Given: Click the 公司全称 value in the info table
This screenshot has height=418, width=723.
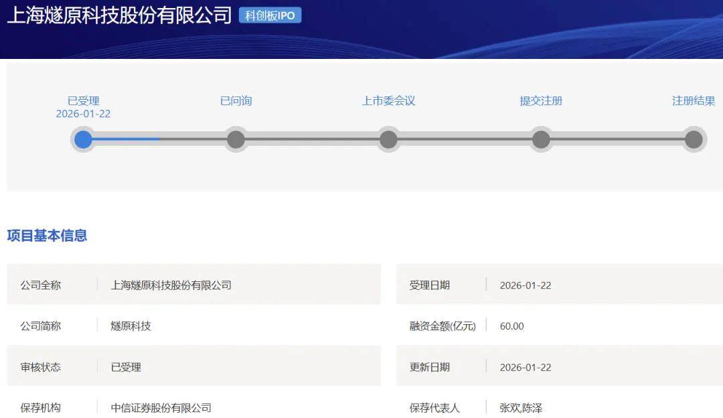Looking at the screenshot, I should click(x=171, y=285).
